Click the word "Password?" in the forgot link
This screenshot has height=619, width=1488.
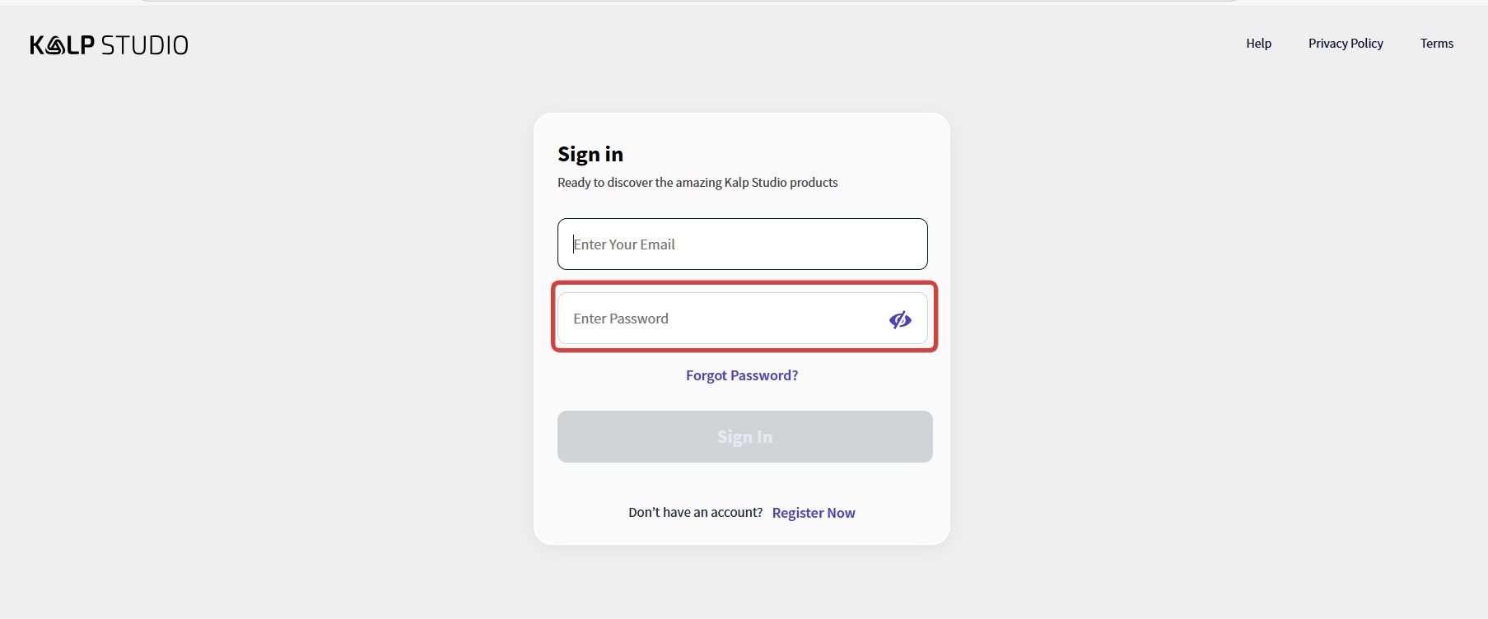tap(764, 375)
